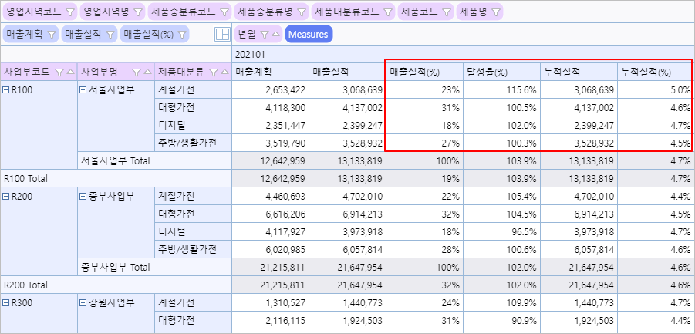Filter the 년월 column field
This screenshot has width=695, height=334.
pyautogui.click(x=265, y=35)
